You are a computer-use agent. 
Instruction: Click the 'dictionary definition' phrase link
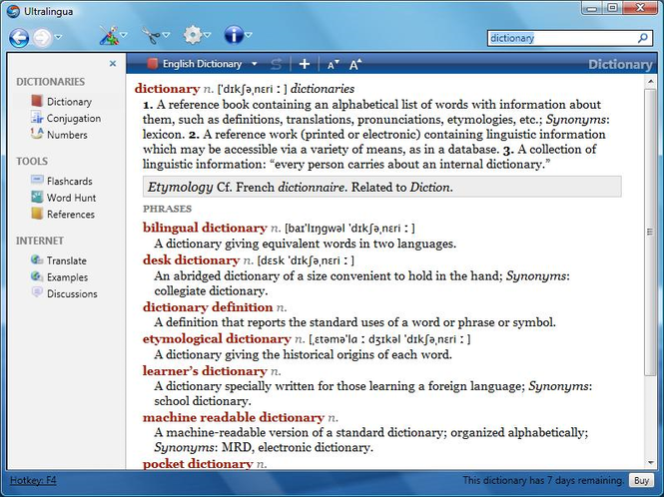[208, 307]
